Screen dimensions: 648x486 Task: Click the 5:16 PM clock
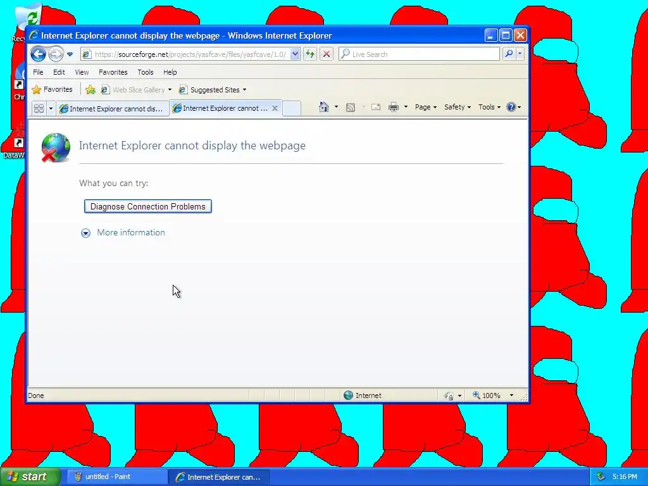click(x=625, y=477)
